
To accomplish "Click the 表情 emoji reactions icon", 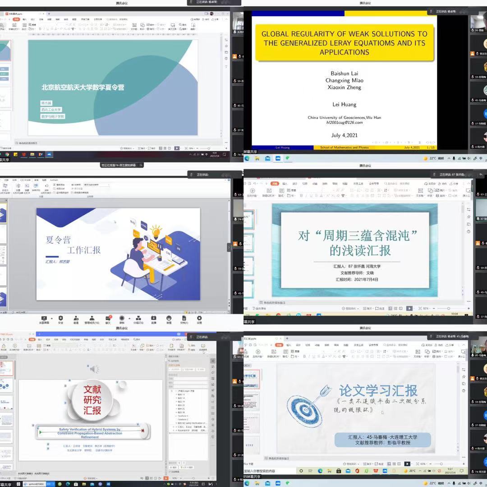I will point(169,318).
